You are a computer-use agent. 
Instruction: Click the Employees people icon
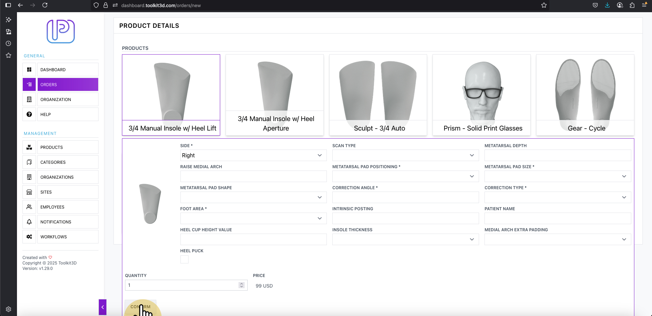pyautogui.click(x=29, y=207)
